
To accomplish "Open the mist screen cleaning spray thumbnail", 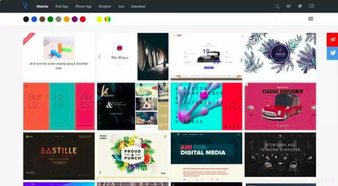I will [59, 57].
